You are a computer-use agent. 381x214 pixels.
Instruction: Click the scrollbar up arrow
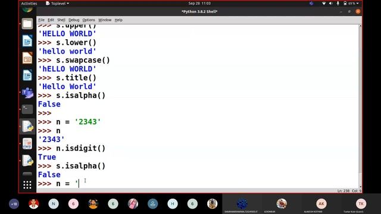(x=360, y=26)
